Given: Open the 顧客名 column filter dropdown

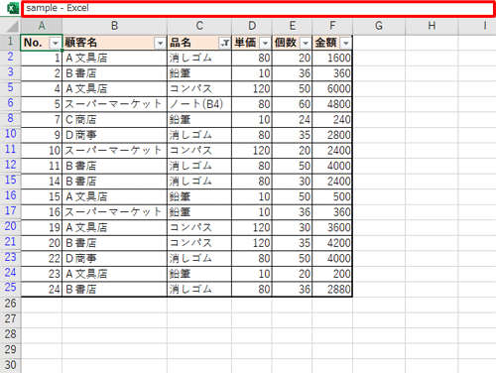Looking at the screenshot, I should pyautogui.click(x=160, y=43).
